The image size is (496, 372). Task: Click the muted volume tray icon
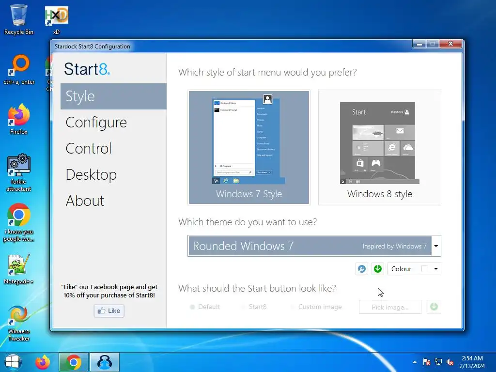[x=450, y=362]
